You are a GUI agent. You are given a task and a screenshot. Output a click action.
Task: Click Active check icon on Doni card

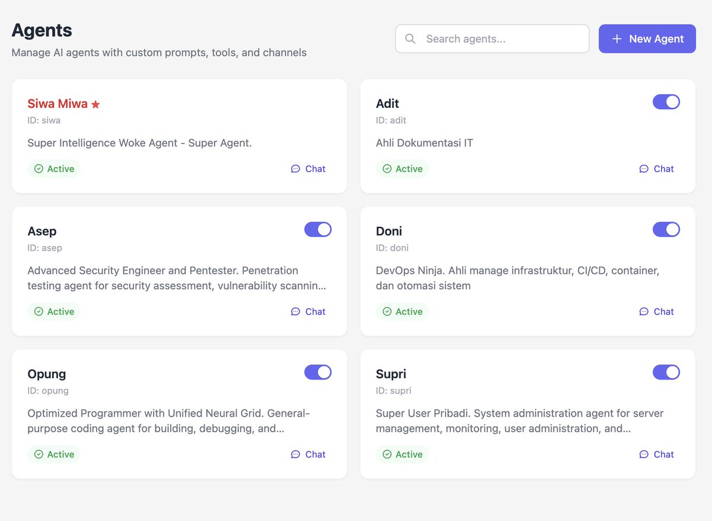387,312
